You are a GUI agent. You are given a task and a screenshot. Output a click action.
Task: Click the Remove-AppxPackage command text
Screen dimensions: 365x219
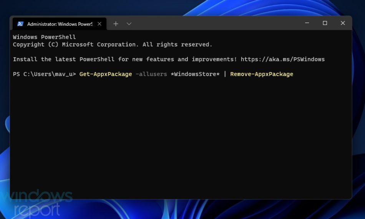262,74
